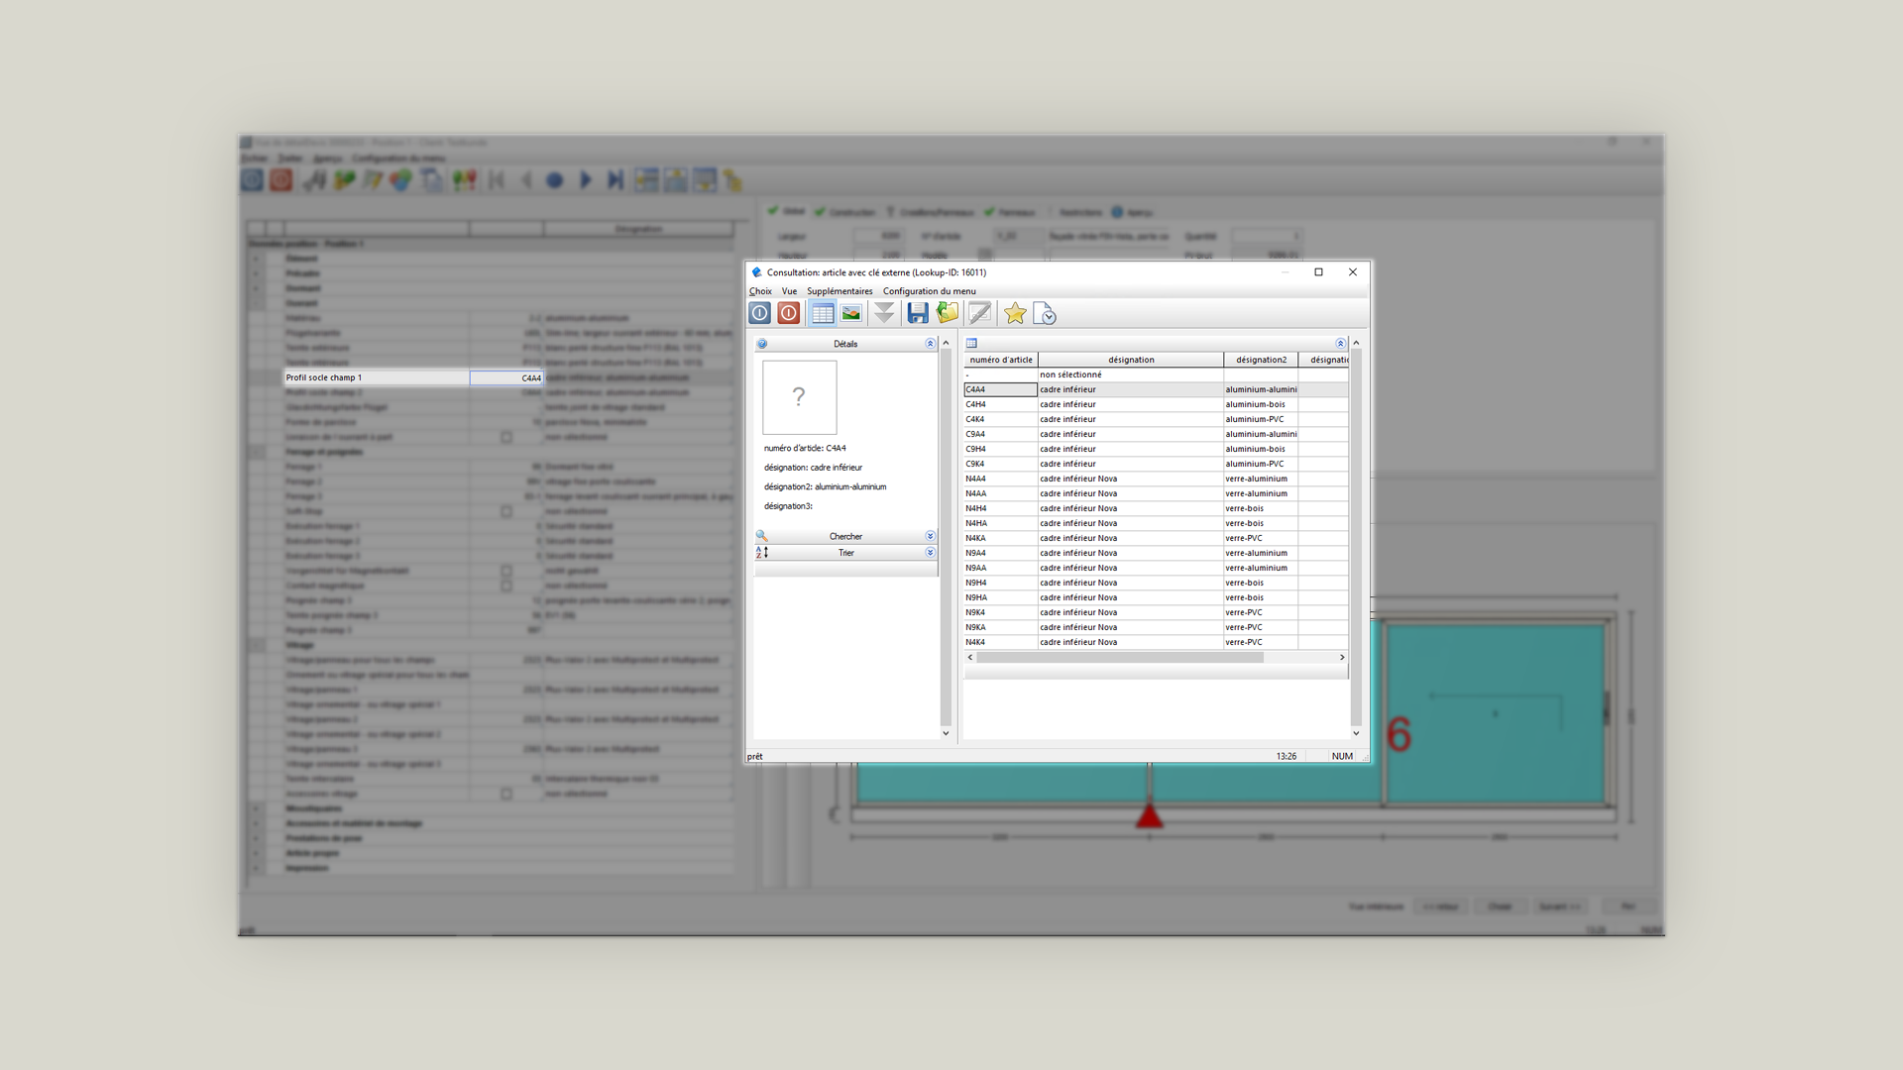Switch to picture view icon in dialog toolbar
1903x1070 pixels.
[x=851, y=313]
